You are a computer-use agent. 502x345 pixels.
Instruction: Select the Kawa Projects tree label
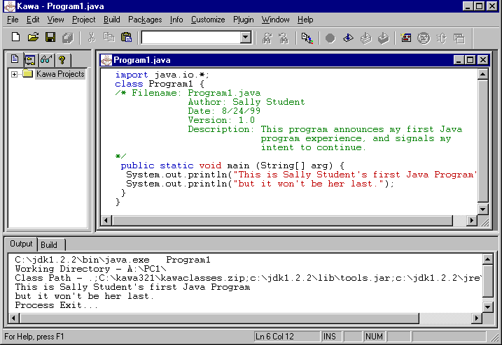click(60, 74)
